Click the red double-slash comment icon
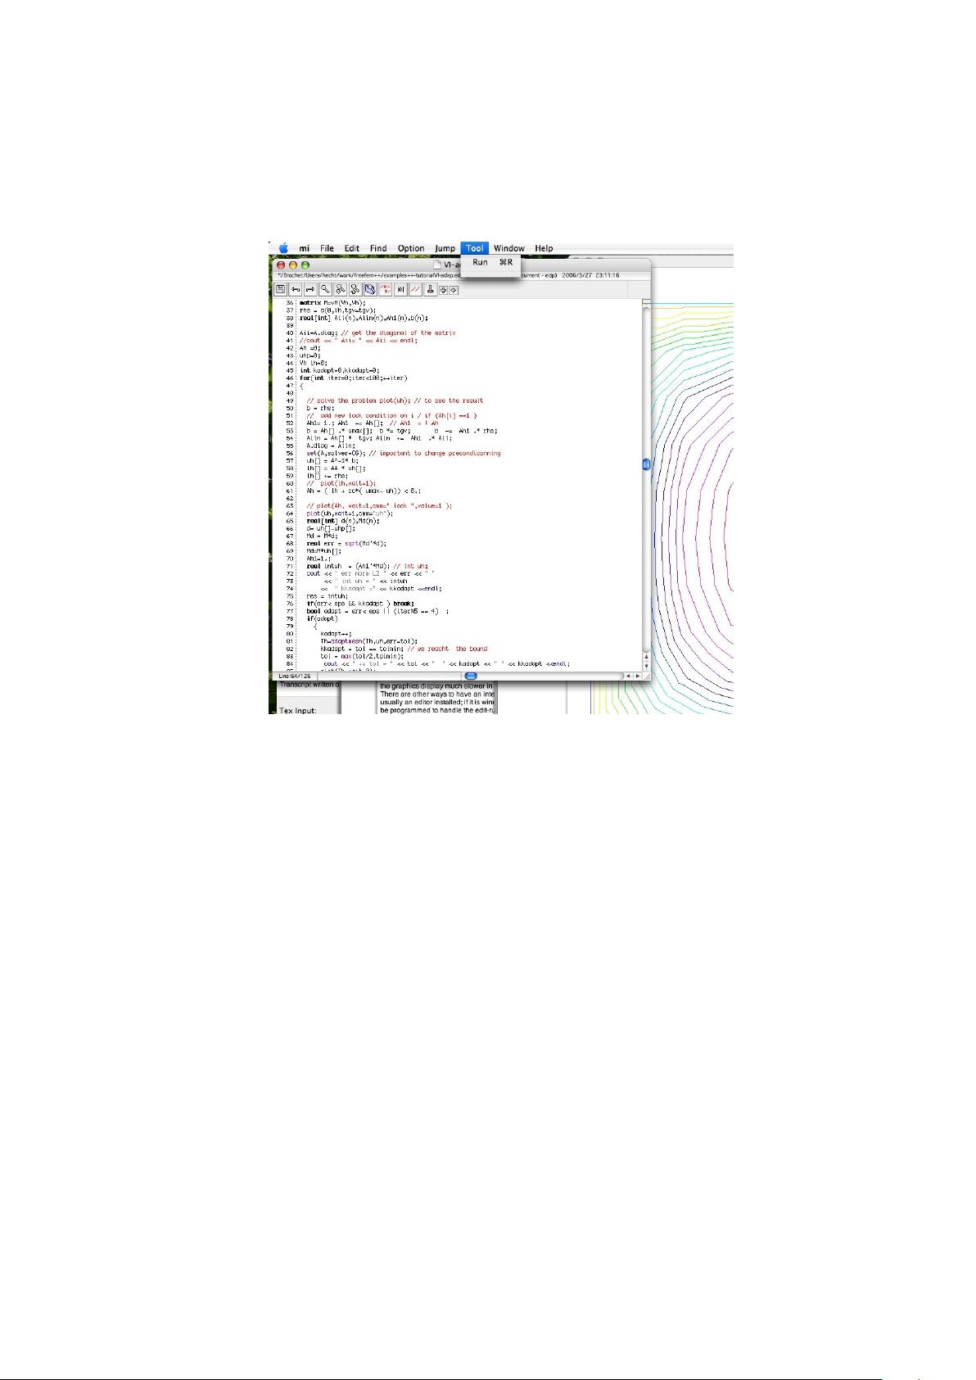This screenshot has width=976, height=1380. 415,290
